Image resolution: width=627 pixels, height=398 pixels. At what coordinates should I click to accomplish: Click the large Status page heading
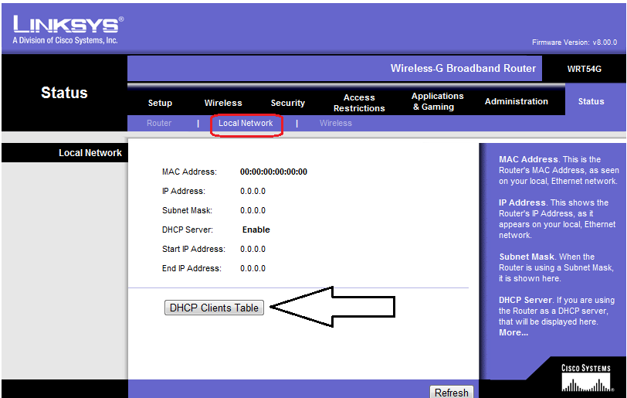(64, 93)
